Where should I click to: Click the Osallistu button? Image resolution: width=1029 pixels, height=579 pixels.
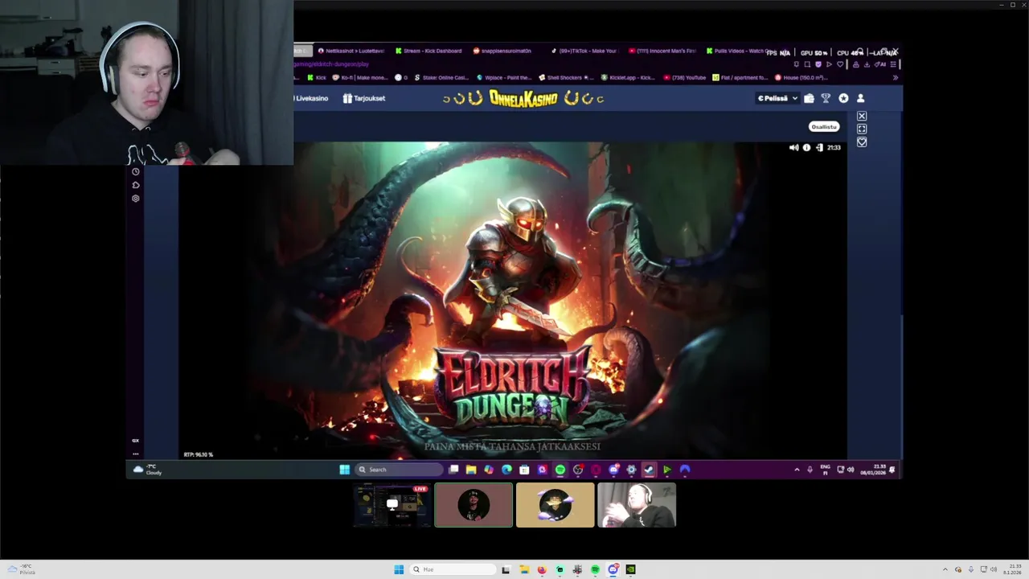(x=824, y=126)
